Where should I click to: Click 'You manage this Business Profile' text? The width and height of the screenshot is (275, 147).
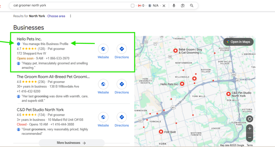pyautogui.click(x=45, y=44)
